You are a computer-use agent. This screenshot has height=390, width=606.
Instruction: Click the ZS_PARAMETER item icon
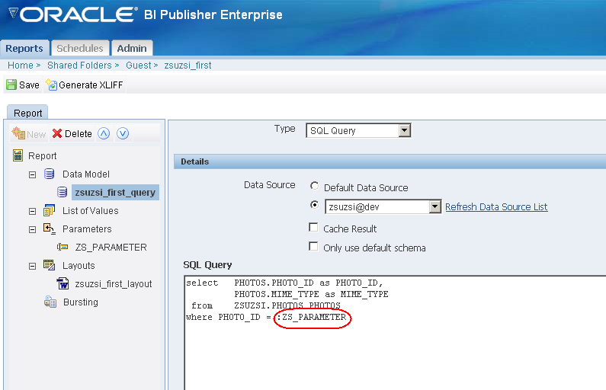(63, 247)
